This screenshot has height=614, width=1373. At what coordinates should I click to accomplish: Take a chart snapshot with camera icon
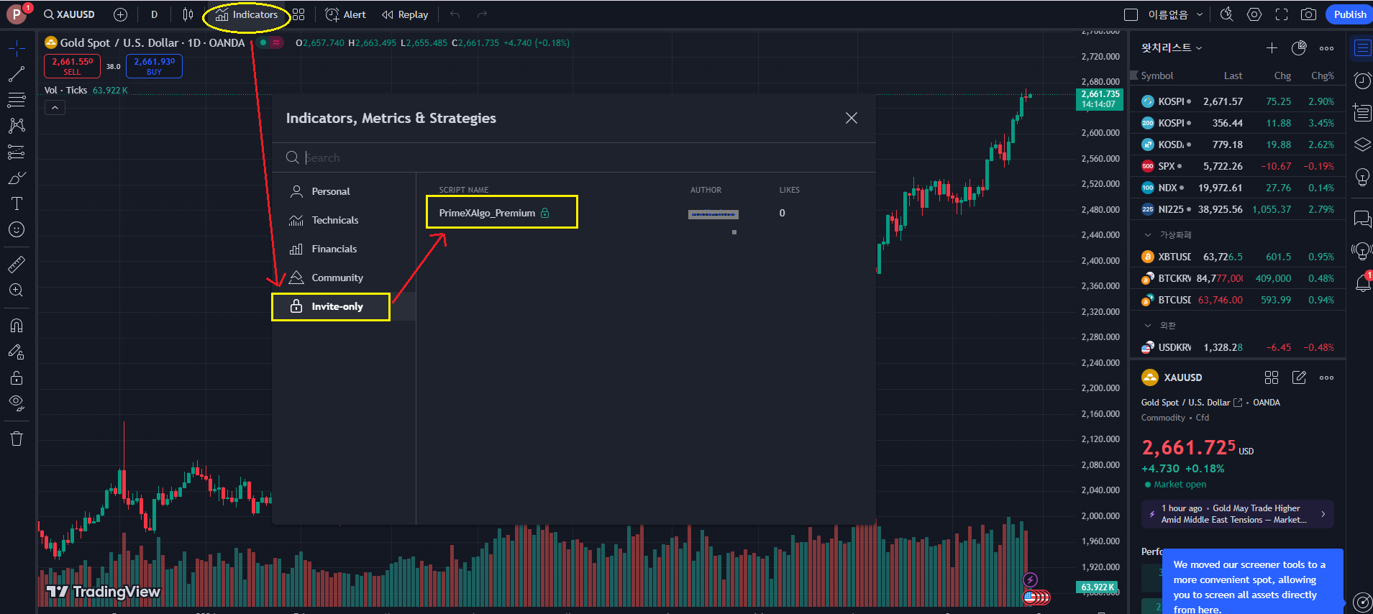1309,14
